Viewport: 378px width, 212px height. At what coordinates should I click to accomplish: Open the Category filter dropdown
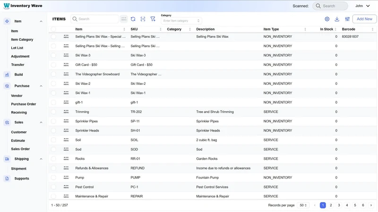coord(181,21)
